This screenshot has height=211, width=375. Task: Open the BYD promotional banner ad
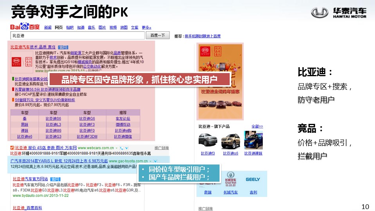(x=220, y=81)
